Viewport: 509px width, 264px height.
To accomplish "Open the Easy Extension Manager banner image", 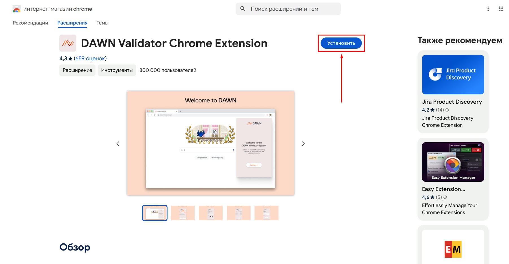I will click(453, 162).
